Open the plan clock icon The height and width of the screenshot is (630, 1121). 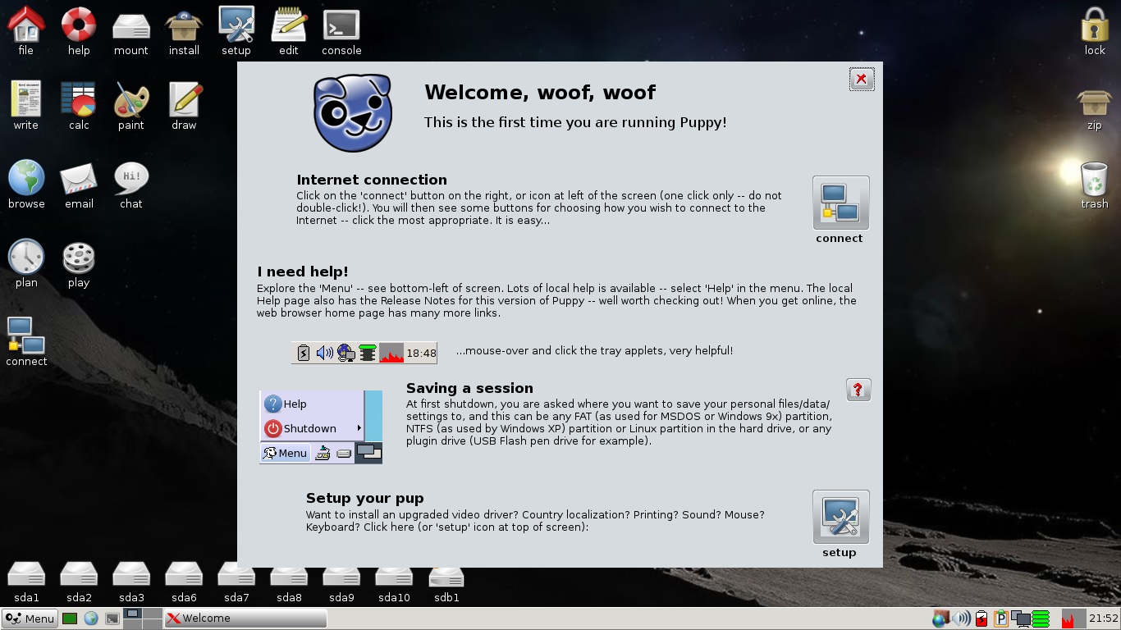click(x=26, y=257)
